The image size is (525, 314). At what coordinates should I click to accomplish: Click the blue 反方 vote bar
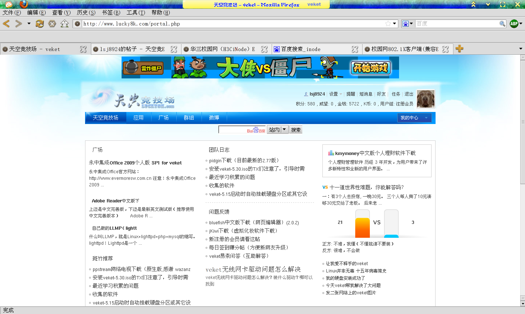click(391, 236)
